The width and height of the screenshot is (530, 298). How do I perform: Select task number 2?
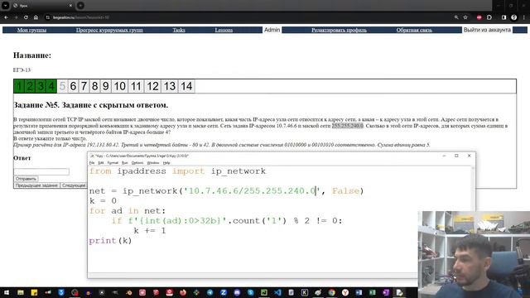tap(30, 86)
